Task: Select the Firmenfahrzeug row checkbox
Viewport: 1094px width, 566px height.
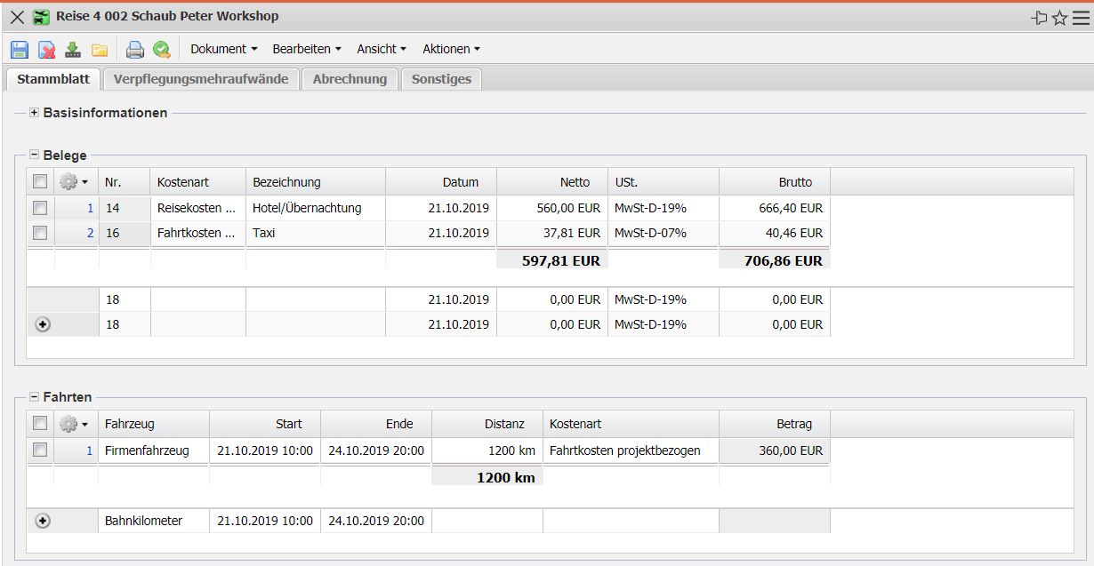Action: tap(40, 450)
